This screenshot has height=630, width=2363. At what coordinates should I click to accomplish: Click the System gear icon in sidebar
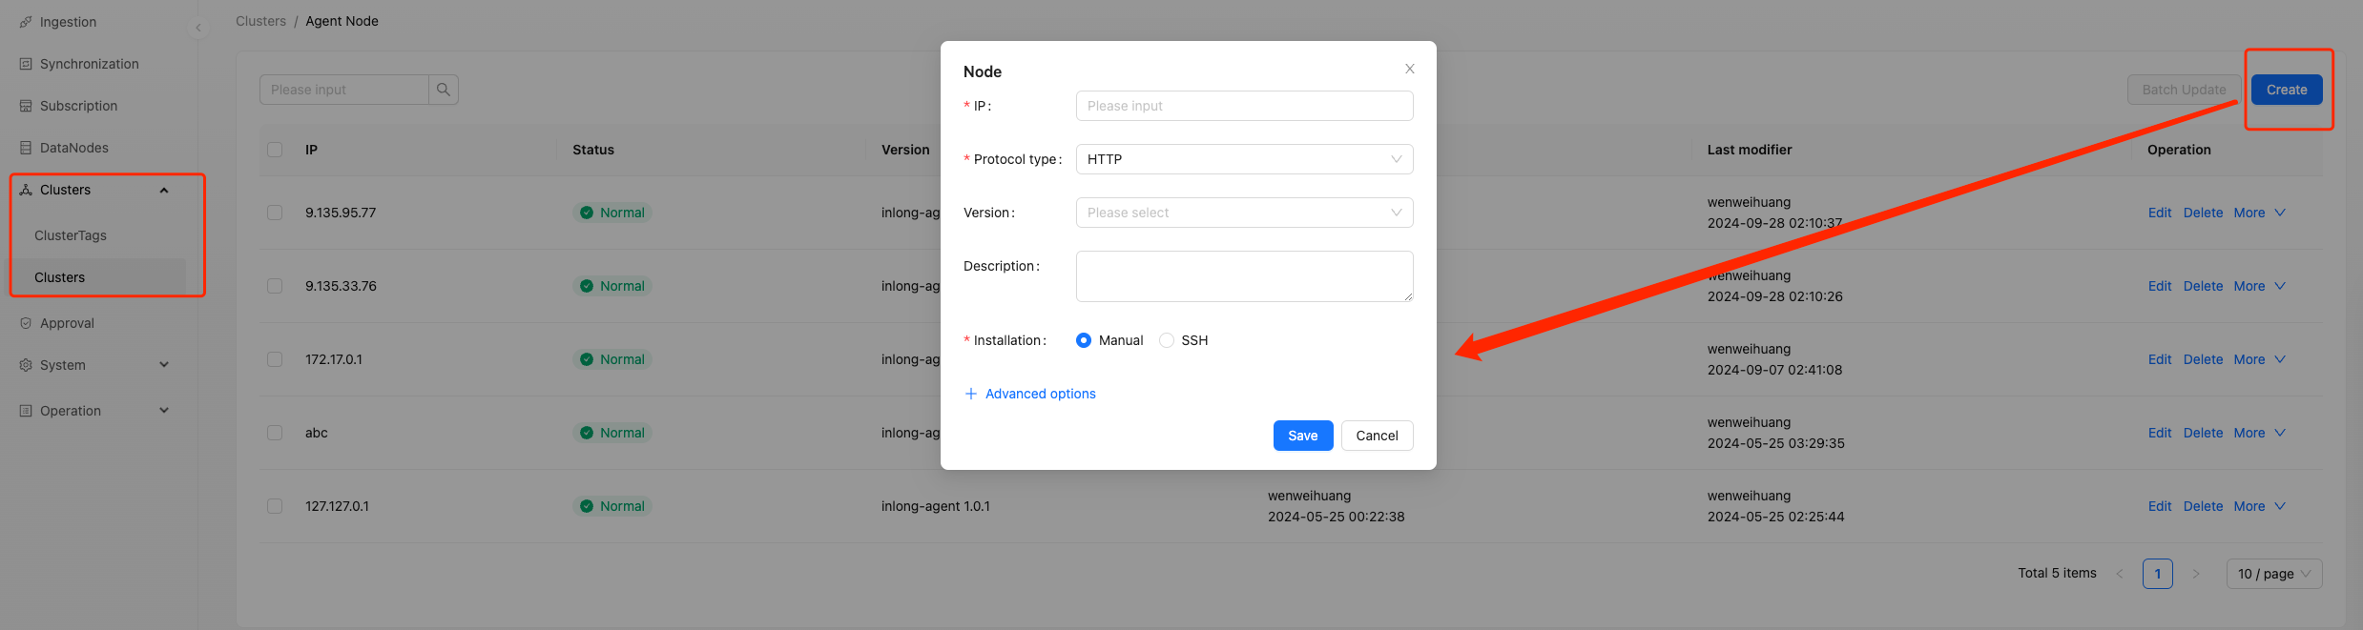tap(26, 365)
